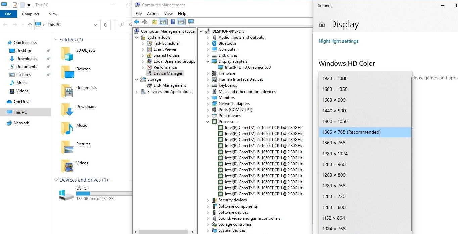Image resolution: width=458 pixels, height=234 pixels.
Task: Collapse the Folders (7) section
Action: point(56,40)
